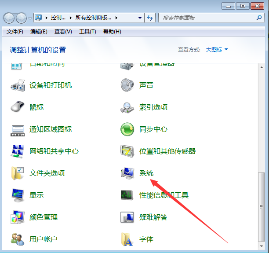Click the Troubleshooting (疑难解答) icon
Viewport: 269px width, 253px height.
pyautogui.click(x=127, y=217)
